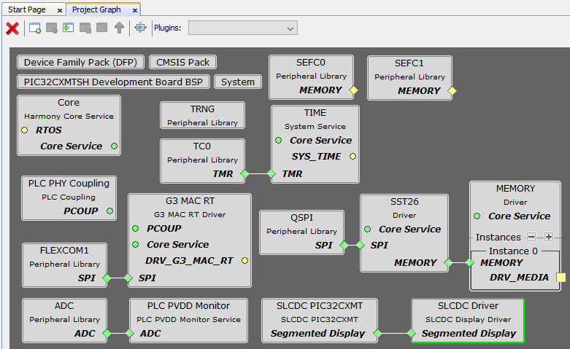Select the SLCDC PIC32CXMT block
The height and width of the screenshot is (349, 570).
(x=320, y=321)
